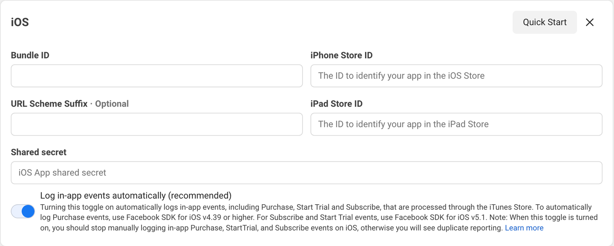Click the 'iOS App shared secret' placeholder text

tap(62, 173)
